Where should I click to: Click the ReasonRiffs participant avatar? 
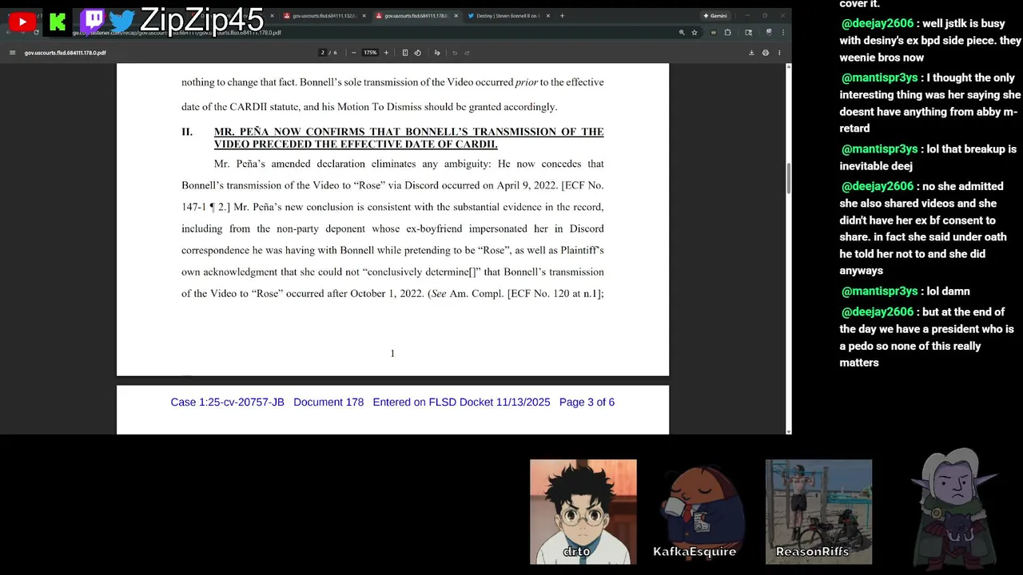(x=818, y=511)
